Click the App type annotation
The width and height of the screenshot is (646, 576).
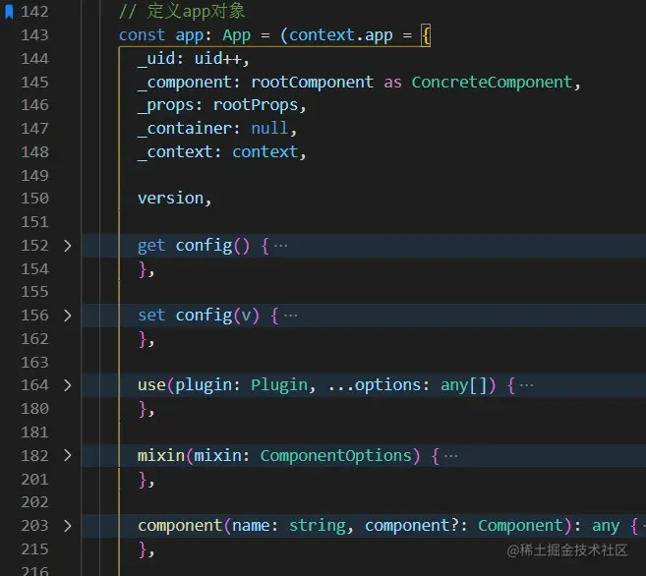237,35
